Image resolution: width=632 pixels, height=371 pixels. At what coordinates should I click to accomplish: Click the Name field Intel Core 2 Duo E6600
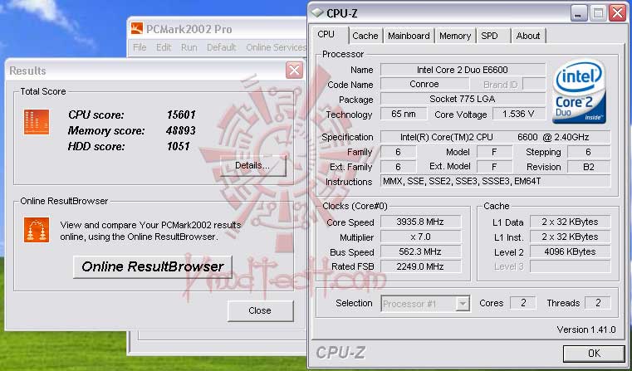tap(463, 70)
